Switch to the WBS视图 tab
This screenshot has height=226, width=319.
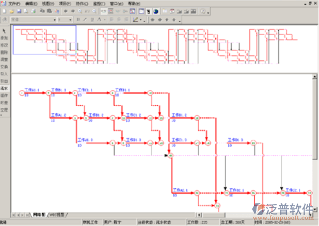[57, 214]
